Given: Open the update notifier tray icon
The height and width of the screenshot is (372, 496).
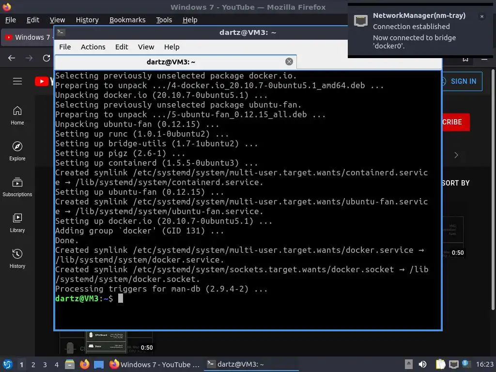Looking at the screenshot, I should (466, 364).
